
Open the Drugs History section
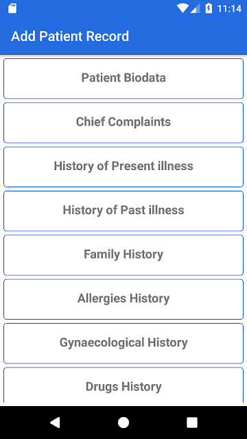click(x=123, y=385)
